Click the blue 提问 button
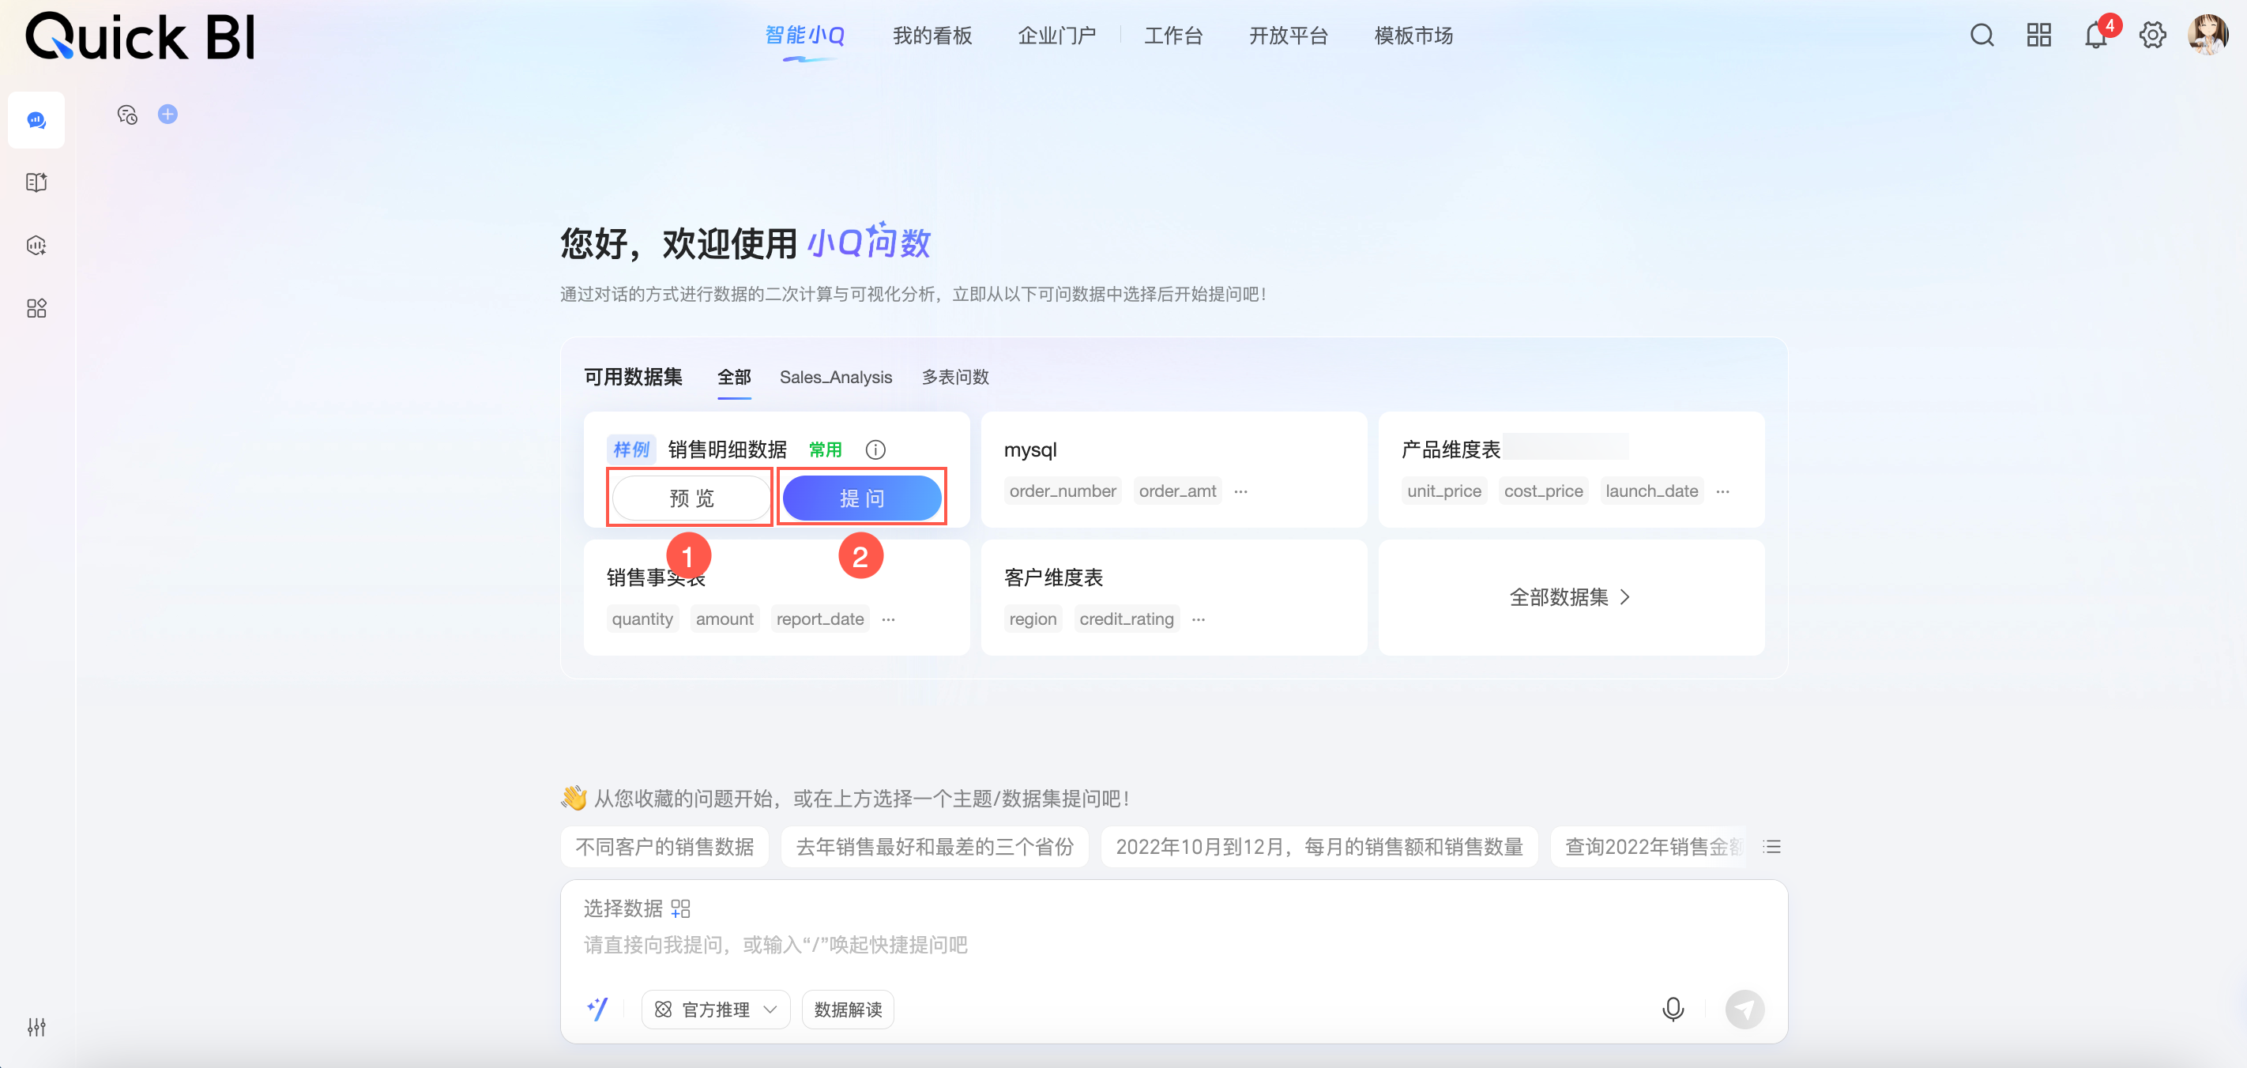The image size is (2247, 1068). 862,498
